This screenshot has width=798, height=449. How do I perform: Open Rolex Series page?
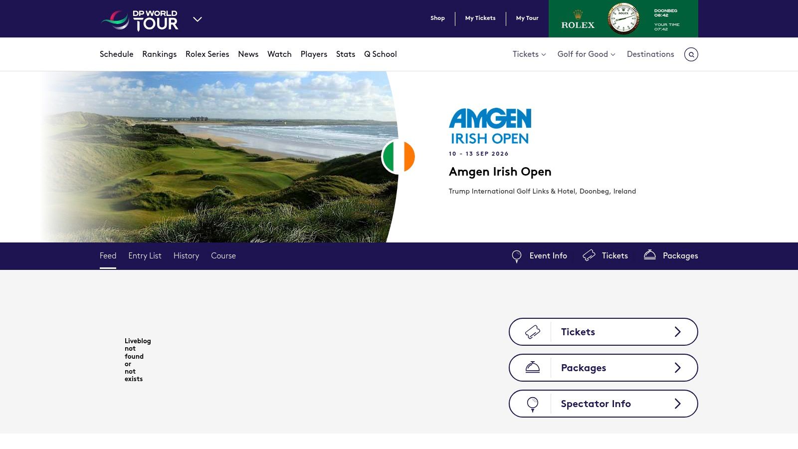[207, 54]
